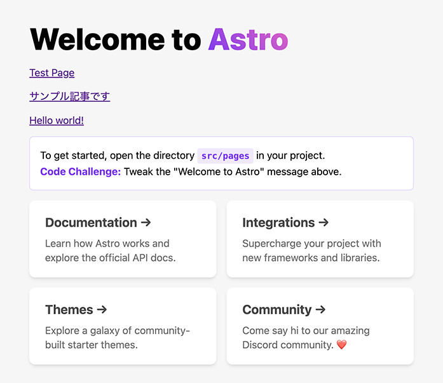Click the arrow next to Documentation
Viewport: 443px width, 383px height.
pyautogui.click(x=146, y=223)
